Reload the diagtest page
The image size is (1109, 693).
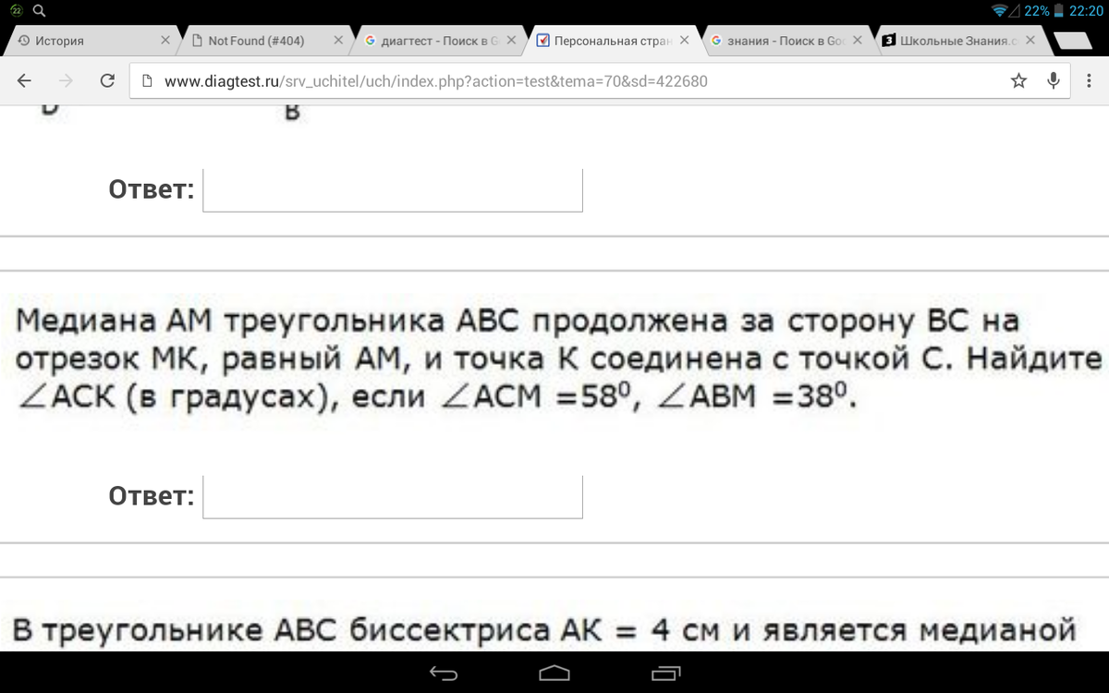coord(107,80)
